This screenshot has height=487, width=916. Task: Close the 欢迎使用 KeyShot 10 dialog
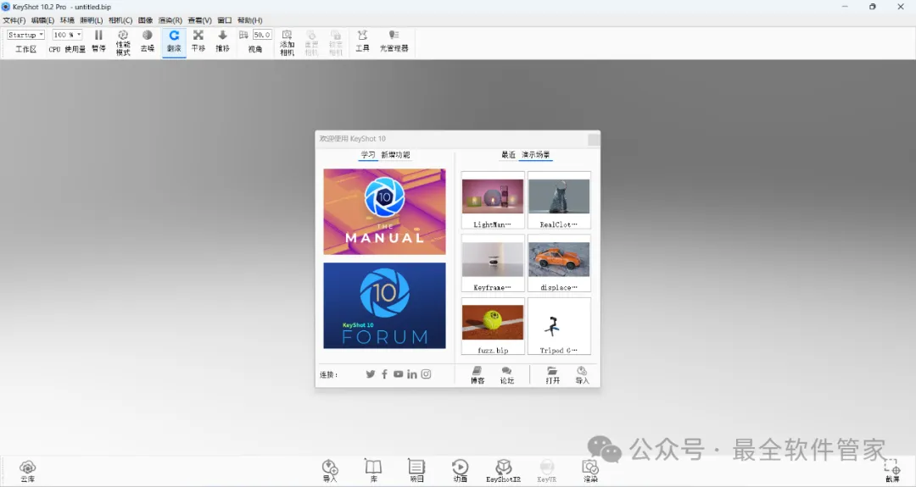[x=594, y=140]
